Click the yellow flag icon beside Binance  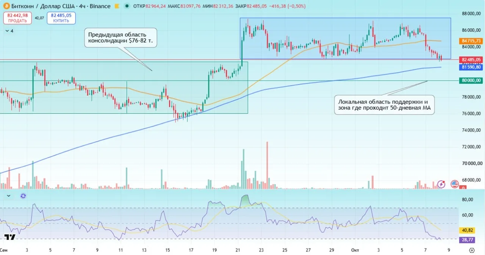[x=117, y=6]
